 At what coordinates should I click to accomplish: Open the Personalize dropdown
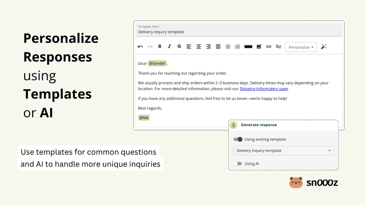tap(301, 47)
